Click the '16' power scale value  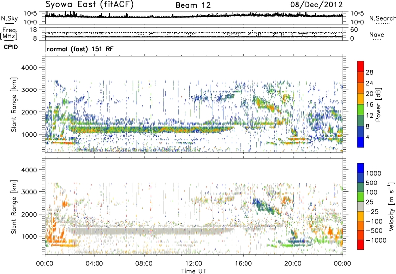click(369, 105)
